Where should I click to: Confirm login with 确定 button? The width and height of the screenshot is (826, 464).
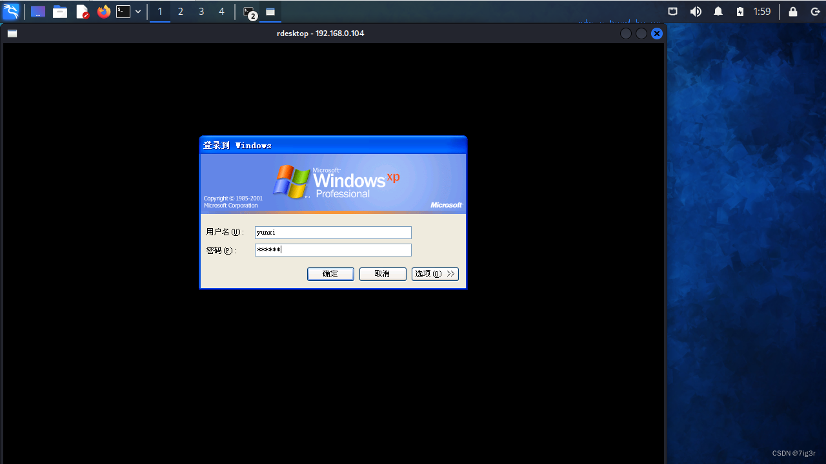(330, 274)
